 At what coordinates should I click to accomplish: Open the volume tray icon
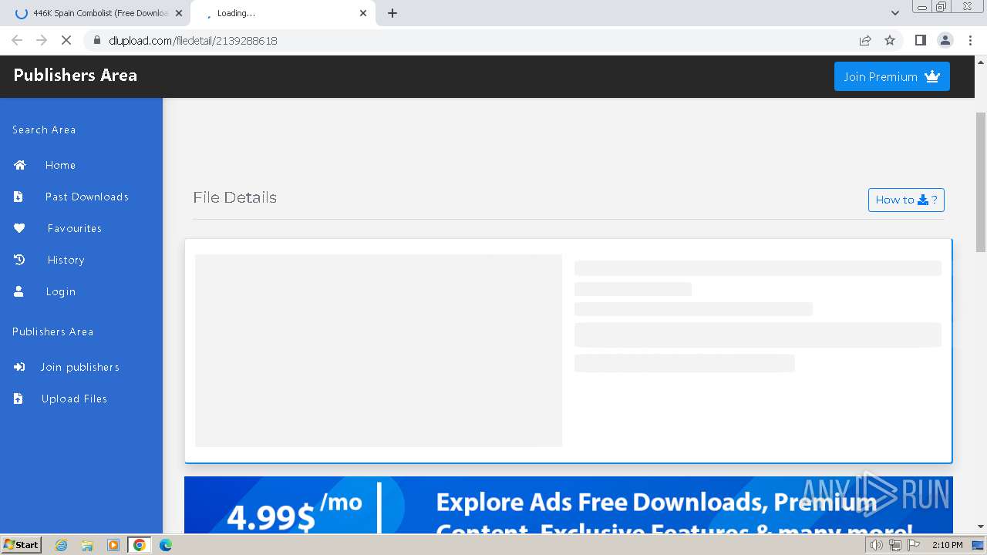(877, 545)
